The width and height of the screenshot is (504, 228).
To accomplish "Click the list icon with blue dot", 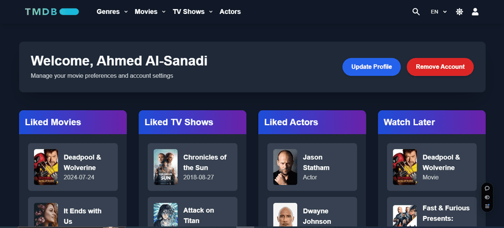I will pos(487,206).
